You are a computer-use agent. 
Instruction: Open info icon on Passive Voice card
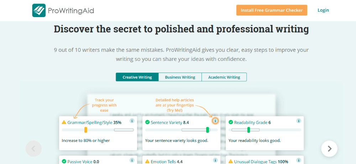pos(132,160)
